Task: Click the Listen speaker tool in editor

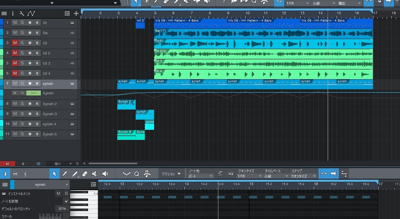Action: point(105,174)
